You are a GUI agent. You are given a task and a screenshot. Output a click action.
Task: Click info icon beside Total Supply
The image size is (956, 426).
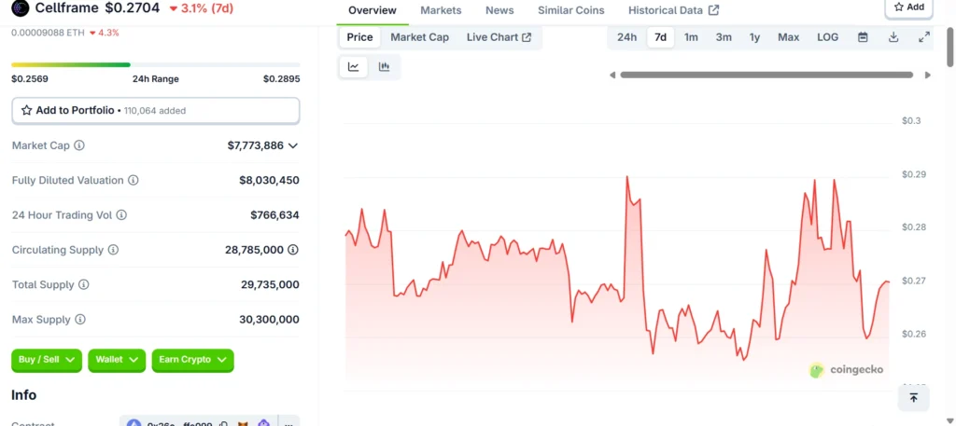tap(83, 284)
